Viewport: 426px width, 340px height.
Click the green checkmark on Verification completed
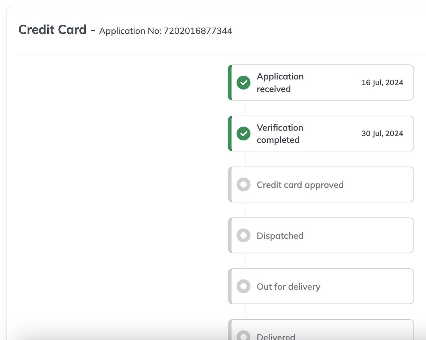coord(244,134)
